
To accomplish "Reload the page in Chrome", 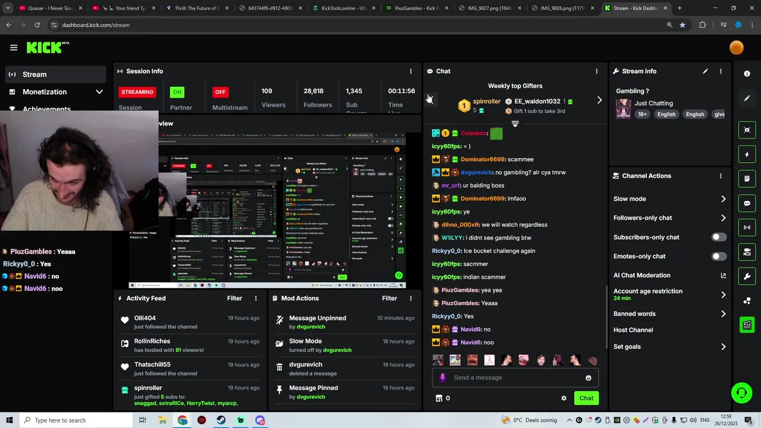I will (37, 25).
